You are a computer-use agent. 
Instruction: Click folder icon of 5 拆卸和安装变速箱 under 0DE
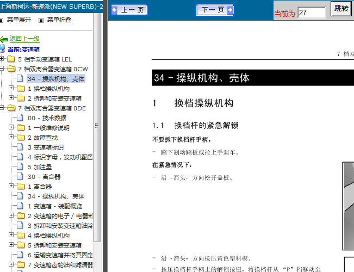point(21,245)
